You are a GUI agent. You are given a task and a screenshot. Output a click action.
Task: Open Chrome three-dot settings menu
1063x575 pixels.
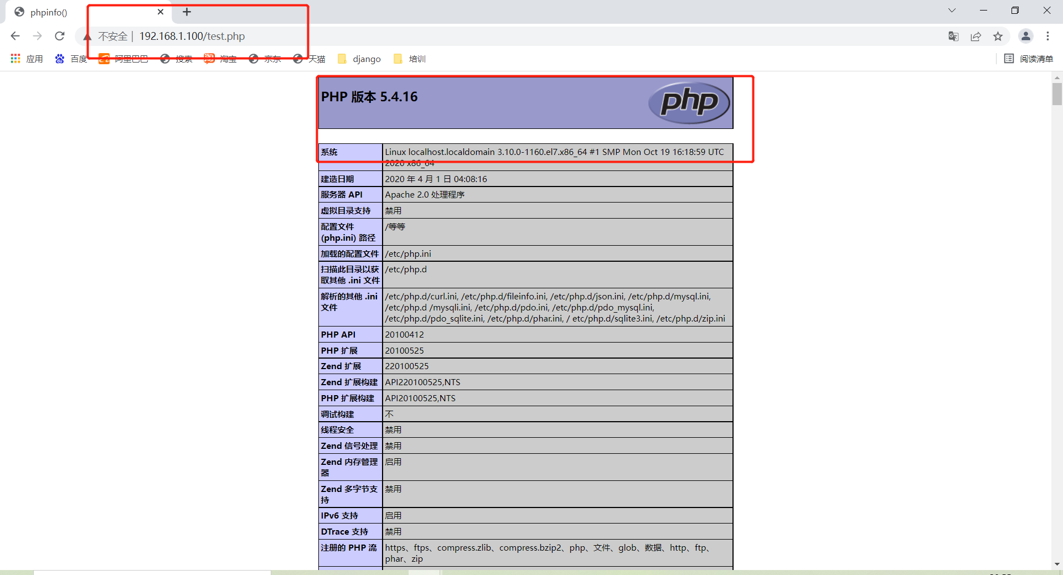1047,36
